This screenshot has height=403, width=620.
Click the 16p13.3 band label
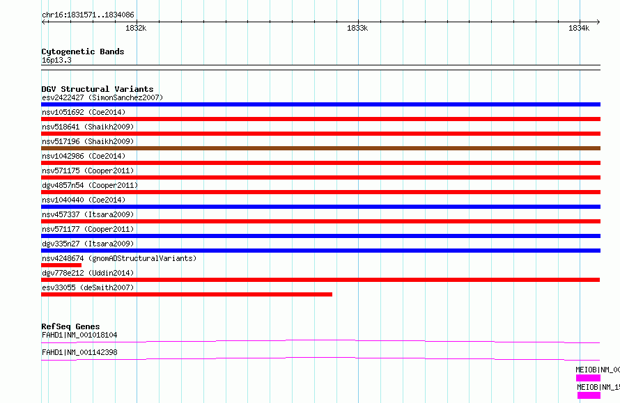pos(56,60)
